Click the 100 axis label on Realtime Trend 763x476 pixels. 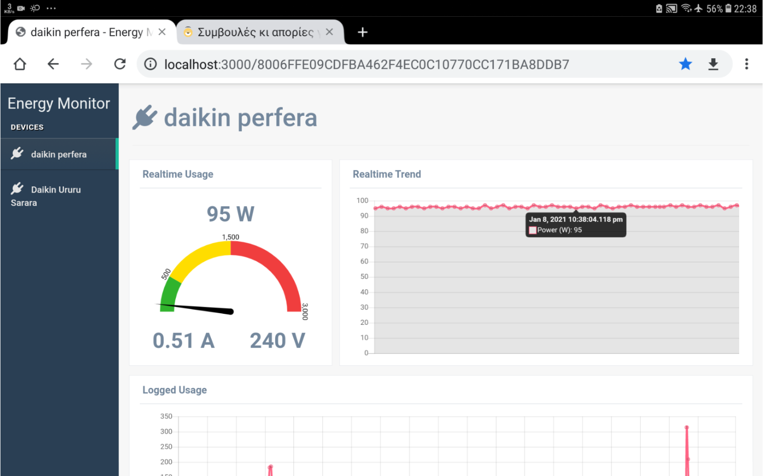[x=362, y=200]
